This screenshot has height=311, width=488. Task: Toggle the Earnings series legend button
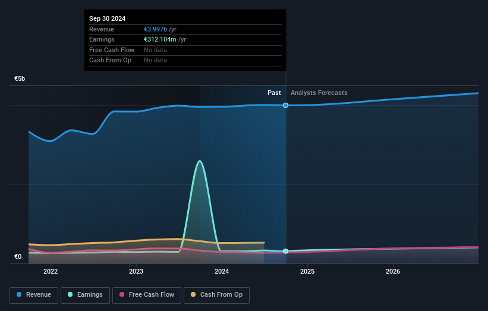tap(85, 295)
